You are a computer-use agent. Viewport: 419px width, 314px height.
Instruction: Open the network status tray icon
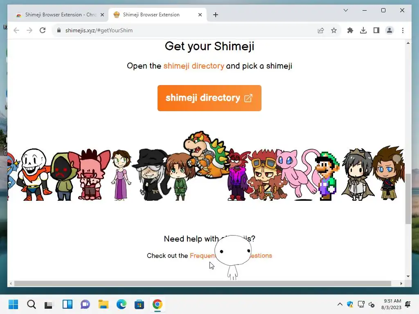coord(361,304)
